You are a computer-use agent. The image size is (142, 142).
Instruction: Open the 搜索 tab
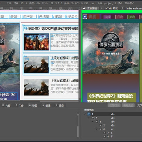point(61,106)
